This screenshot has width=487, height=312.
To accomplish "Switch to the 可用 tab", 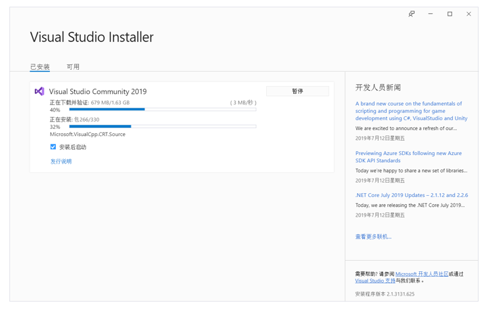I will pos(73,67).
